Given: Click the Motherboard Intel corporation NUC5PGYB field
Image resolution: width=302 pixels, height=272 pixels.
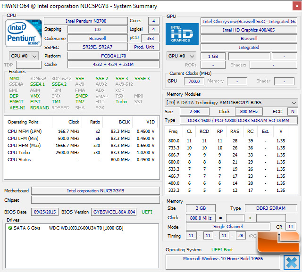Looking at the screenshot, I should point(95,190).
